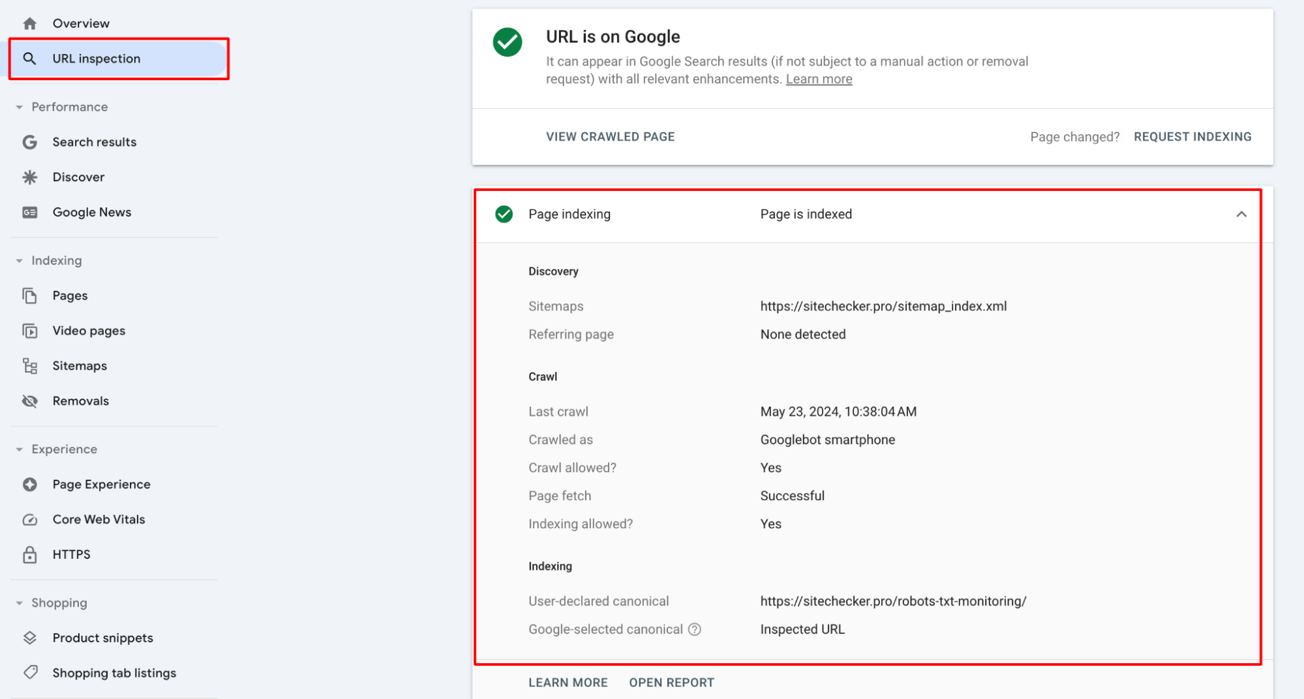Click the Google-selected canonical help icon

pos(695,629)
